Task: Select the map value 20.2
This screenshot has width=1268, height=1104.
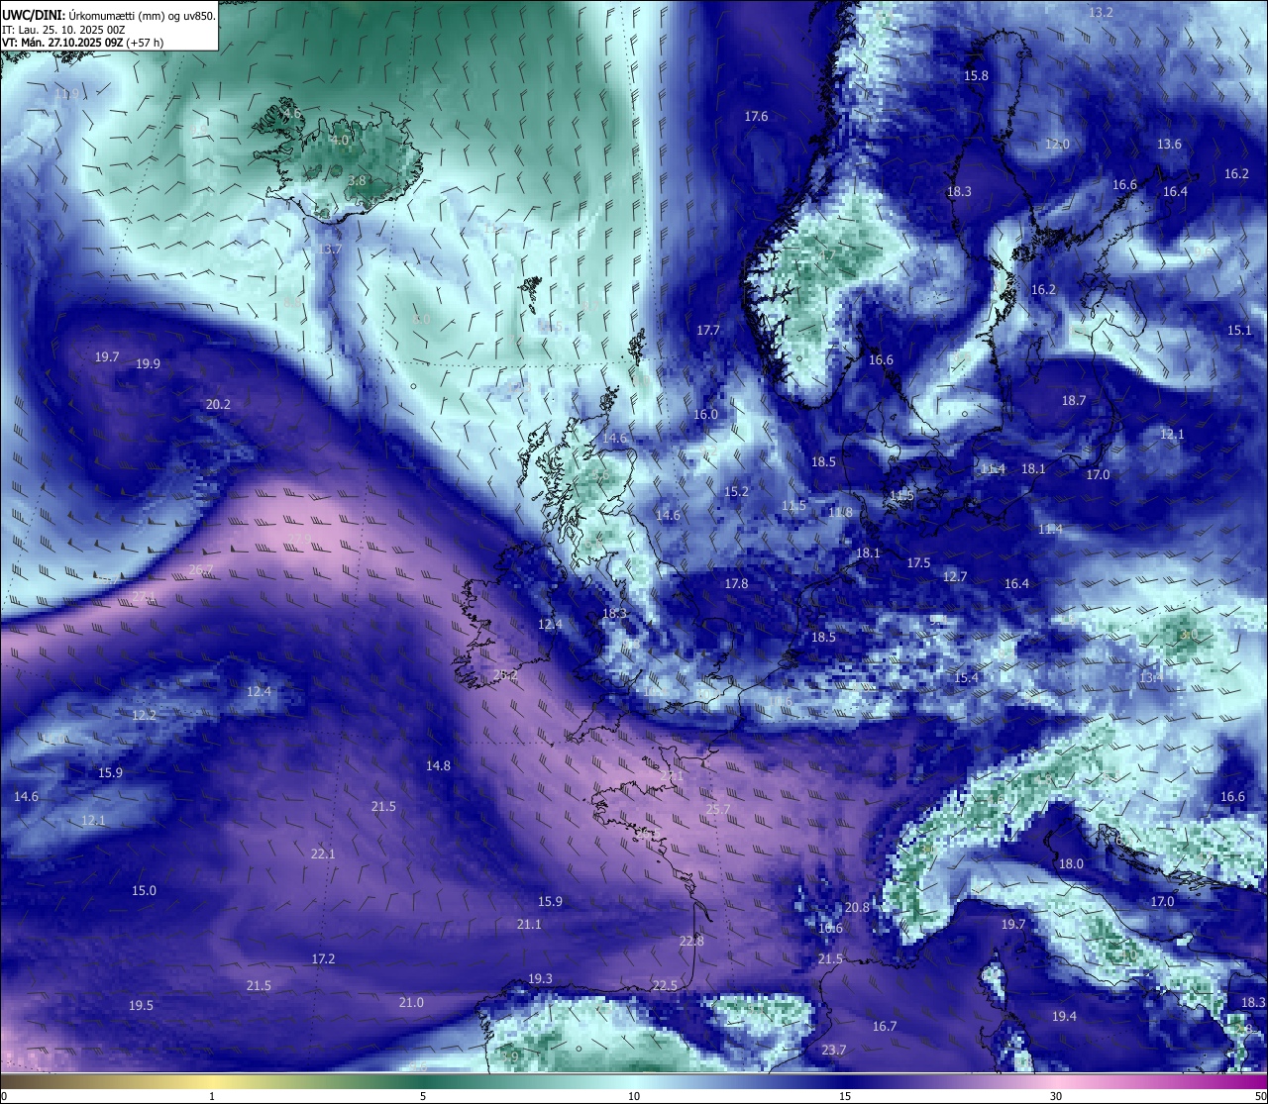Action: [x=218, y=405]
